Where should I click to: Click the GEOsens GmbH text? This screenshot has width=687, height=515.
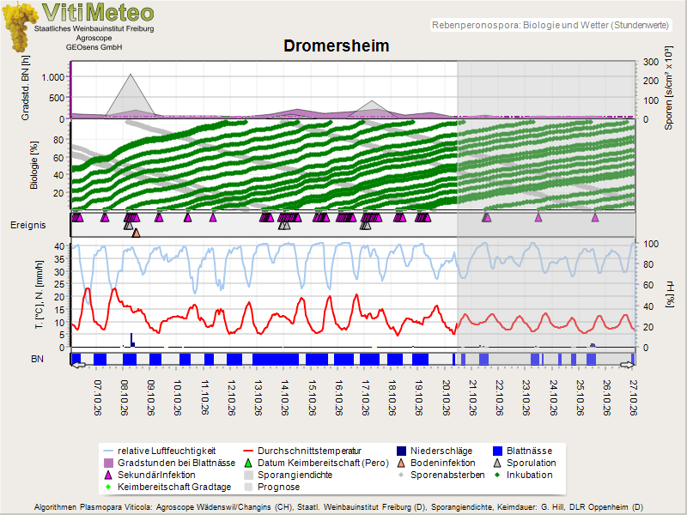coord(94,47)
